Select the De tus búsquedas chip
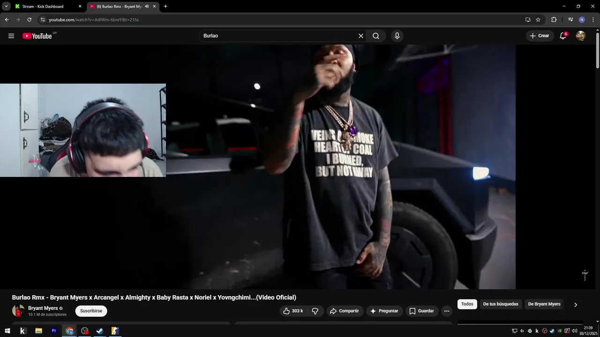Viewport: 600px width, 337px height. (x=501, y=304)
